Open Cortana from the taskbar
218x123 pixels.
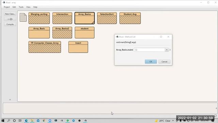14,121
